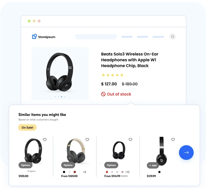Open Options for From $114.99 headphones
Screen dimensions: 207x188
pos(111,165)
